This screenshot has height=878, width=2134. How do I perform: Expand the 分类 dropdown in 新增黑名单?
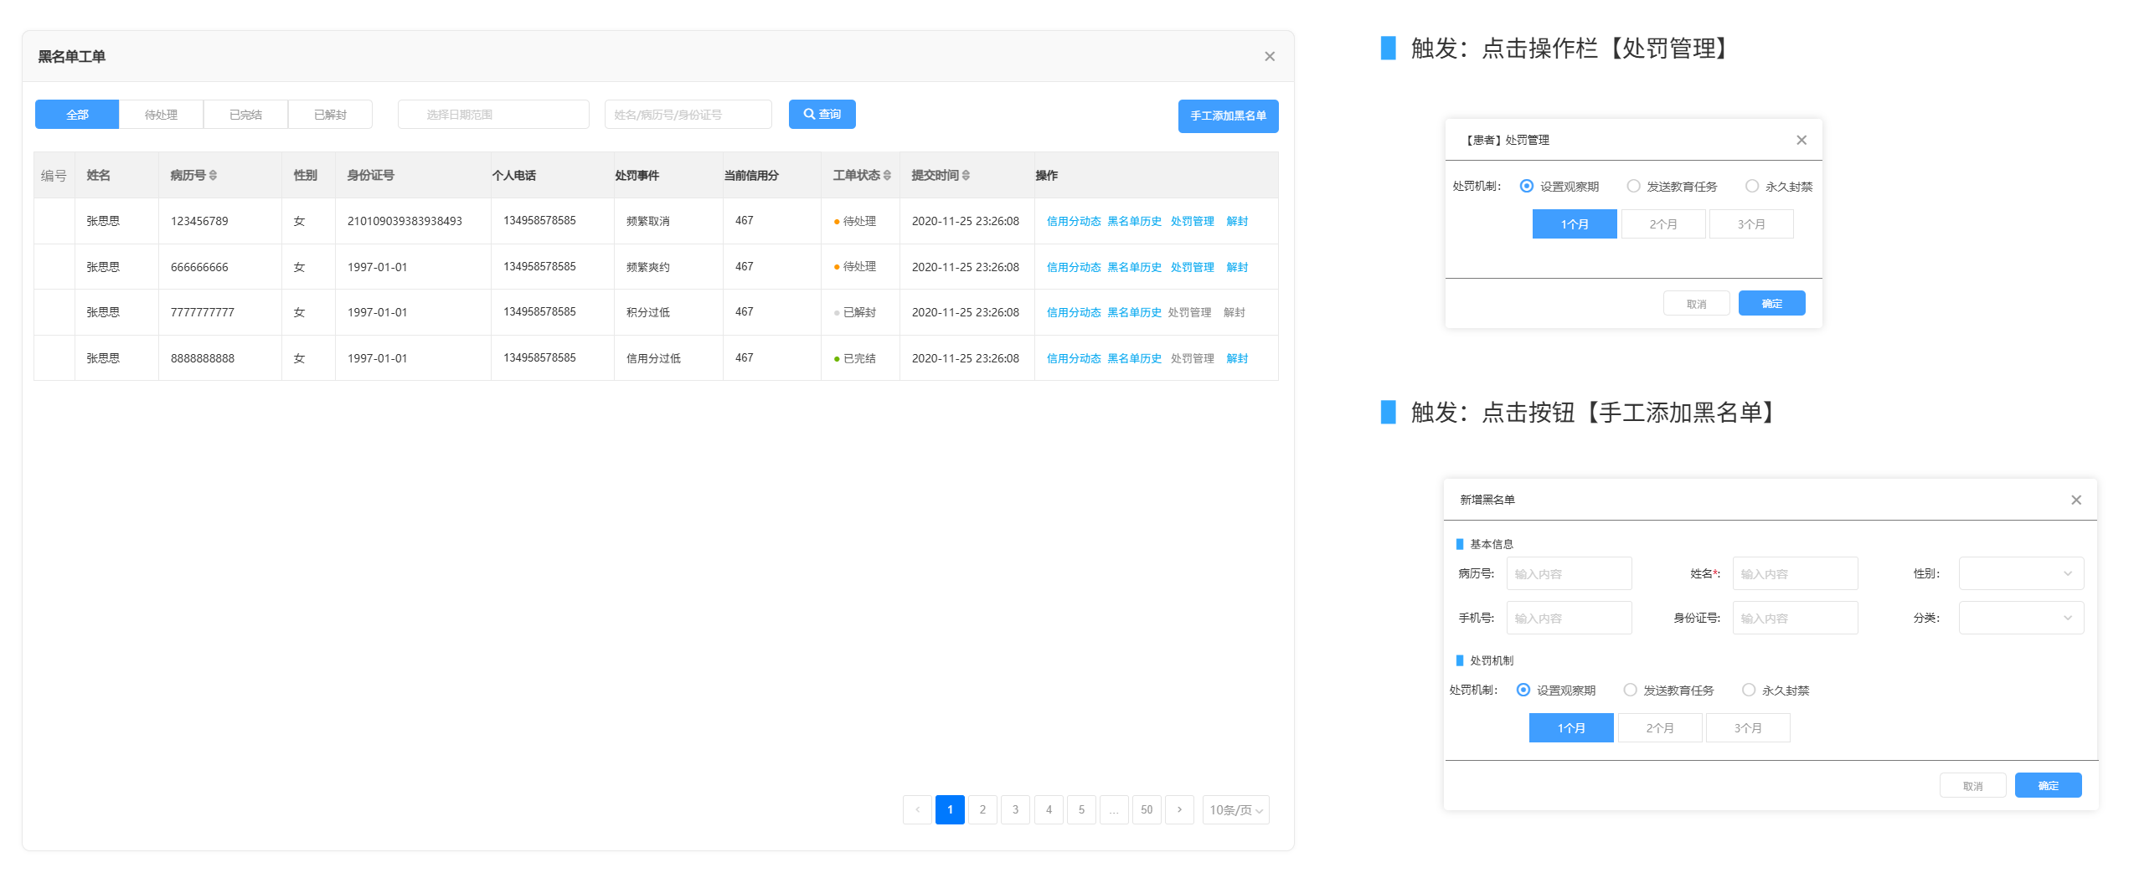tap(2020, 619)
